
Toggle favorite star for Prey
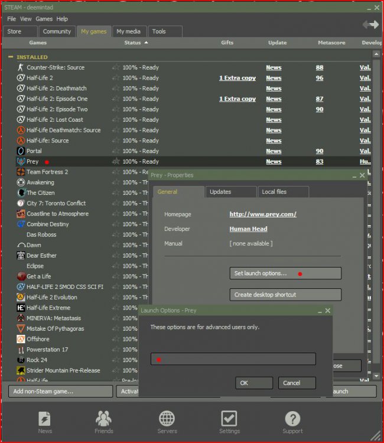(116, 162)
